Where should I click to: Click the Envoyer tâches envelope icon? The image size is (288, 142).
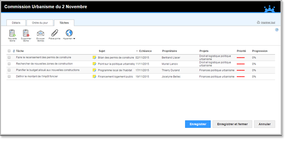click(x=40, y=33)
